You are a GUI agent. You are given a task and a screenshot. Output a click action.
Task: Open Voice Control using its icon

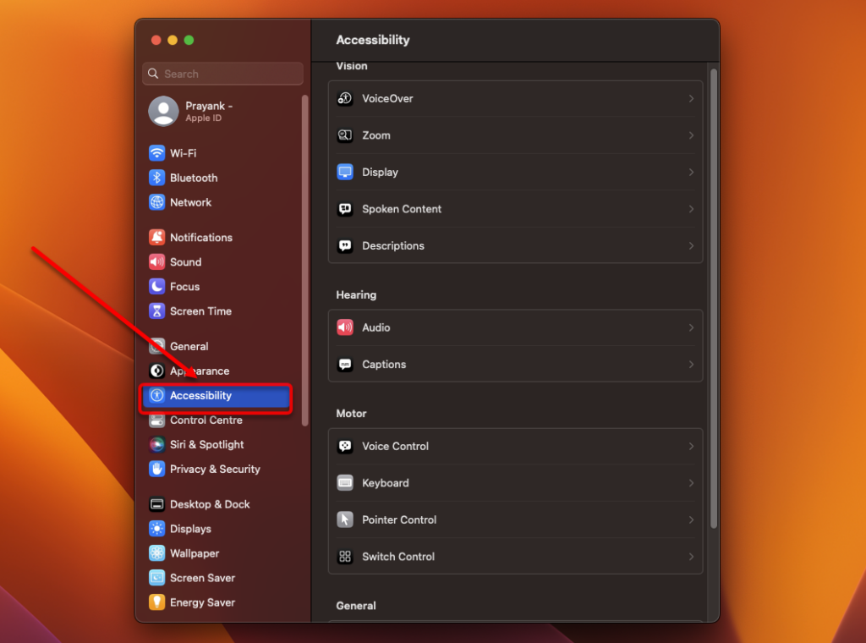(x=345, y=447)
